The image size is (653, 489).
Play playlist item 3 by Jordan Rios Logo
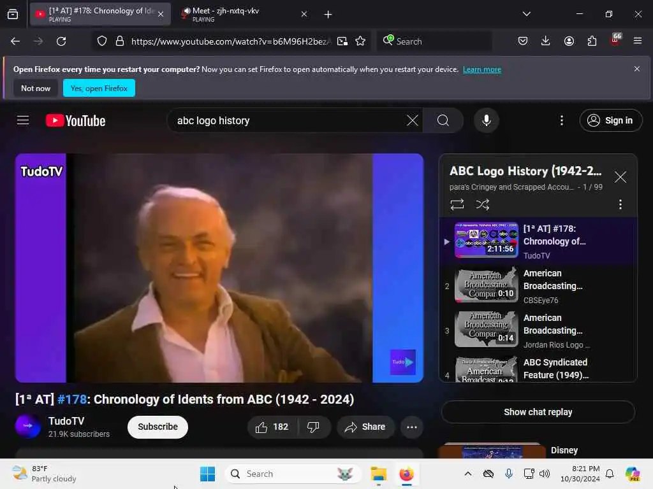pyautogui.click(x=538, y=330)
